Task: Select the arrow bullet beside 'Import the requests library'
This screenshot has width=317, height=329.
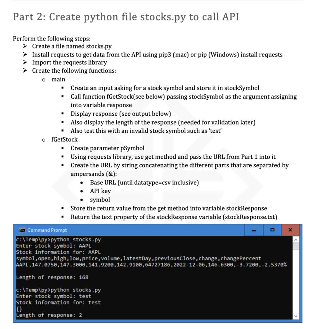Action: [25, 62]
